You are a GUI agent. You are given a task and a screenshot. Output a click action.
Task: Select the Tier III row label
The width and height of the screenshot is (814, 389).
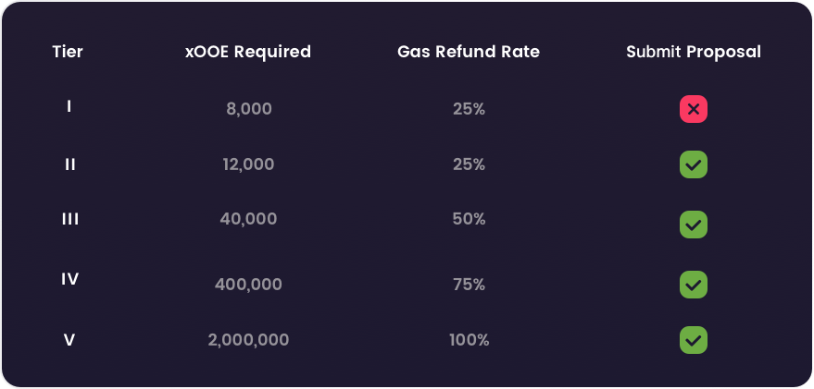click(70, 219)
